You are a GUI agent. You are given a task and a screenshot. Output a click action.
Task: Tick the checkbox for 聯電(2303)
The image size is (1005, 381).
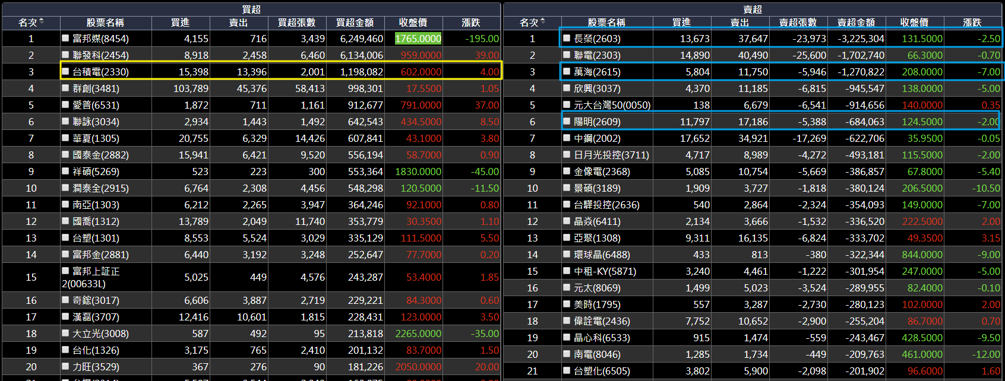click(x=567, y=55)
